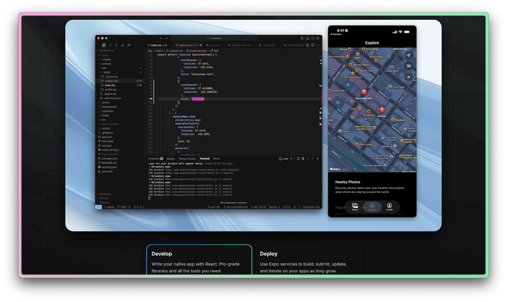Image resolution: width=507 pixels, height=302 pixels.
Task: Collapse the INSTAPHOTO project root section
Action: click(x=106, y=51)
